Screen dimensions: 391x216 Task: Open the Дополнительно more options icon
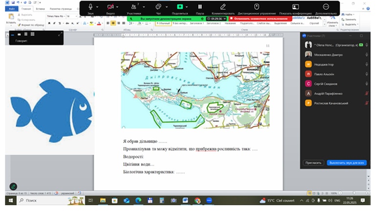(326, 6)
